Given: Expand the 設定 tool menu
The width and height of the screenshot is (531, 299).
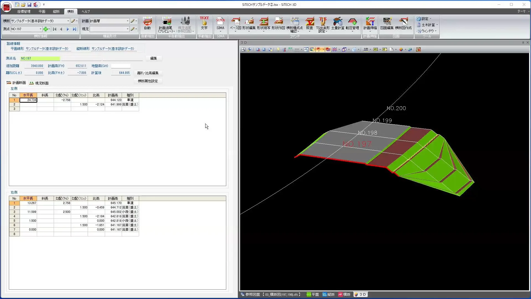Looking at the screenshot, I should click(x=424, y=19).
